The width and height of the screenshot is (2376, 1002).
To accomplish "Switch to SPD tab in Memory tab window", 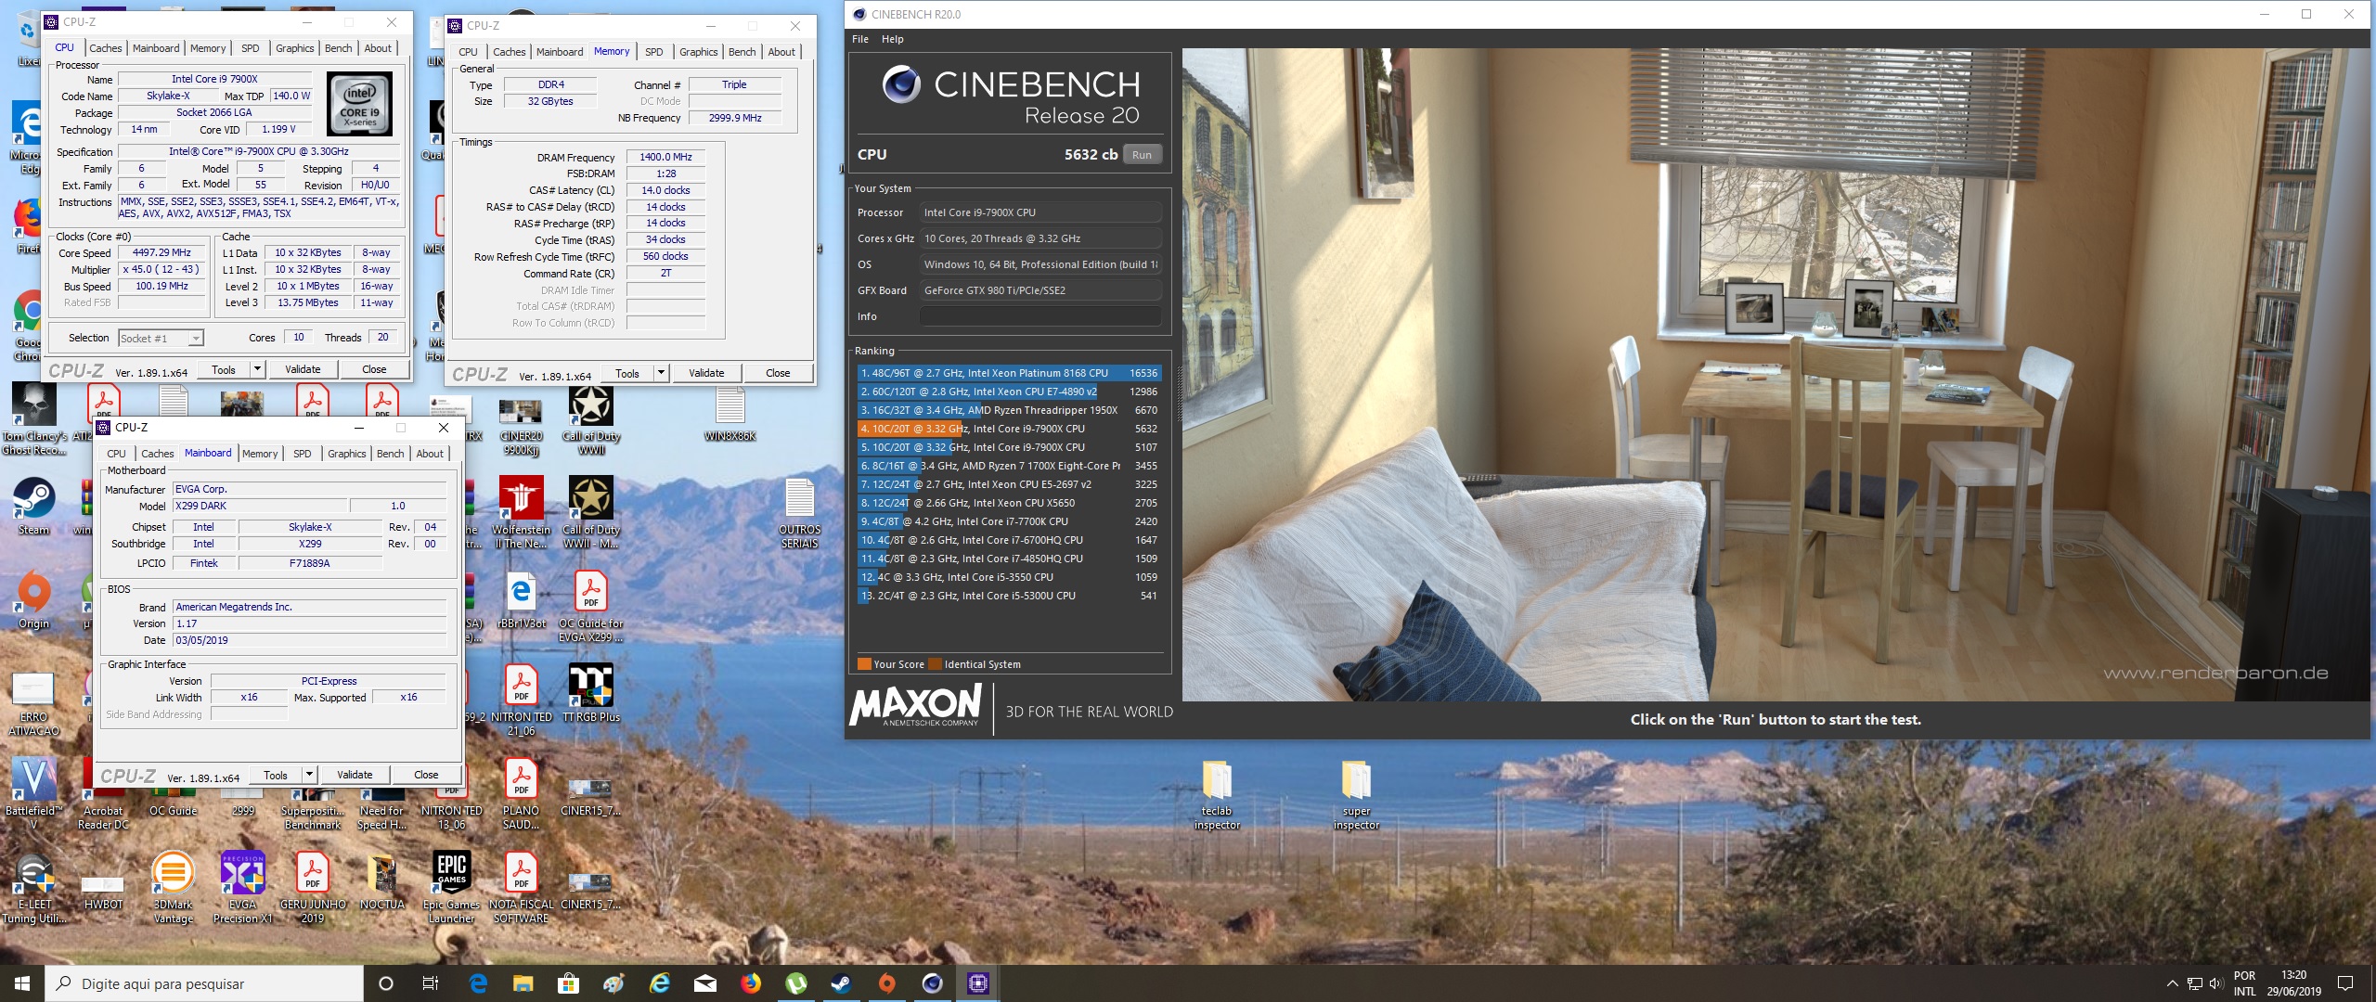I will click(x=654, y=52).
